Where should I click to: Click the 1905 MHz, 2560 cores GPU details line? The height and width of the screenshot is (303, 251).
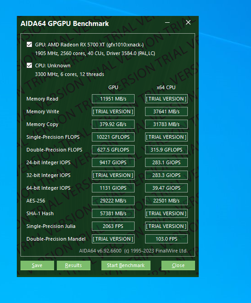pos(95,53)
